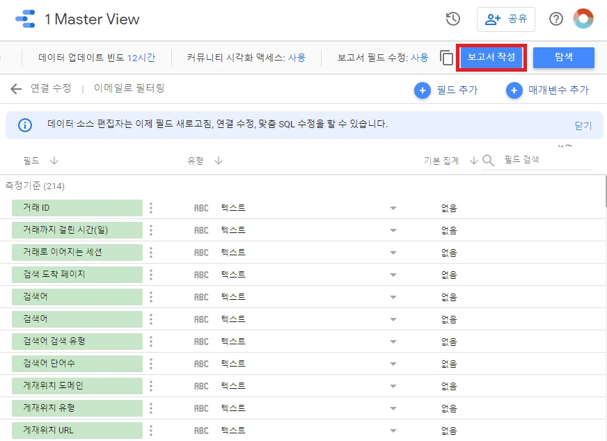Go back using the arrow beside 연결 수정
Image resolution: width=607 pixels, height=441 pixels.
click(15, 89)
